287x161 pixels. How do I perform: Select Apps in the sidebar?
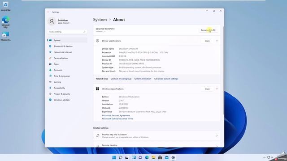coord(67,64)
